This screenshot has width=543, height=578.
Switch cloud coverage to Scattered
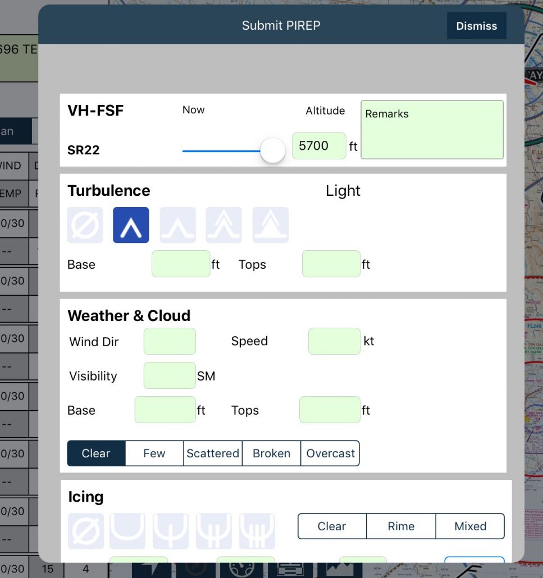[212, 453]
